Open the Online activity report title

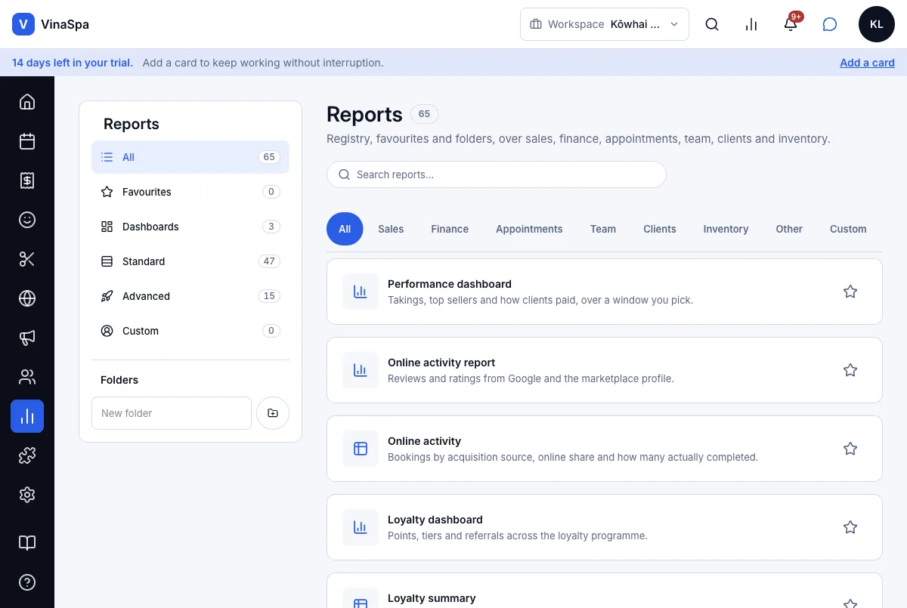pyautogui.click(x=441, y=363)
